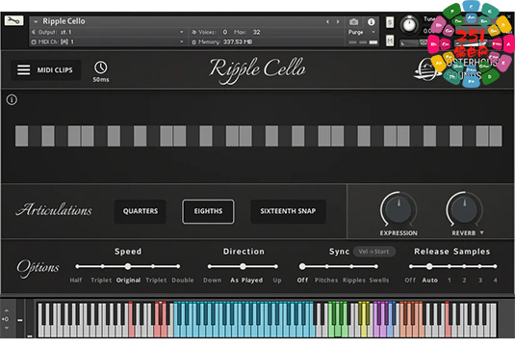
Task: Click the Direction slider handle
Action: point(243,266)
